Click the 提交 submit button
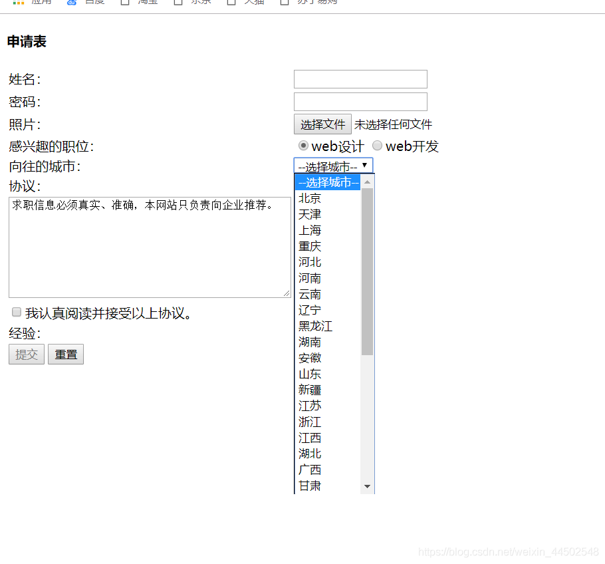Image resolution: width=605 pixels, height=564 pixels. (27, 354)
